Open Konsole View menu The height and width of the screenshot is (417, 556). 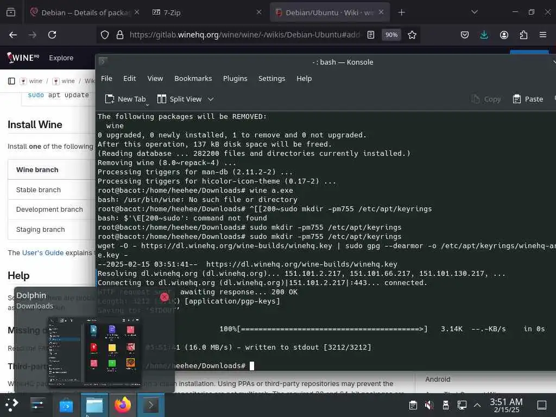point(155,78)
